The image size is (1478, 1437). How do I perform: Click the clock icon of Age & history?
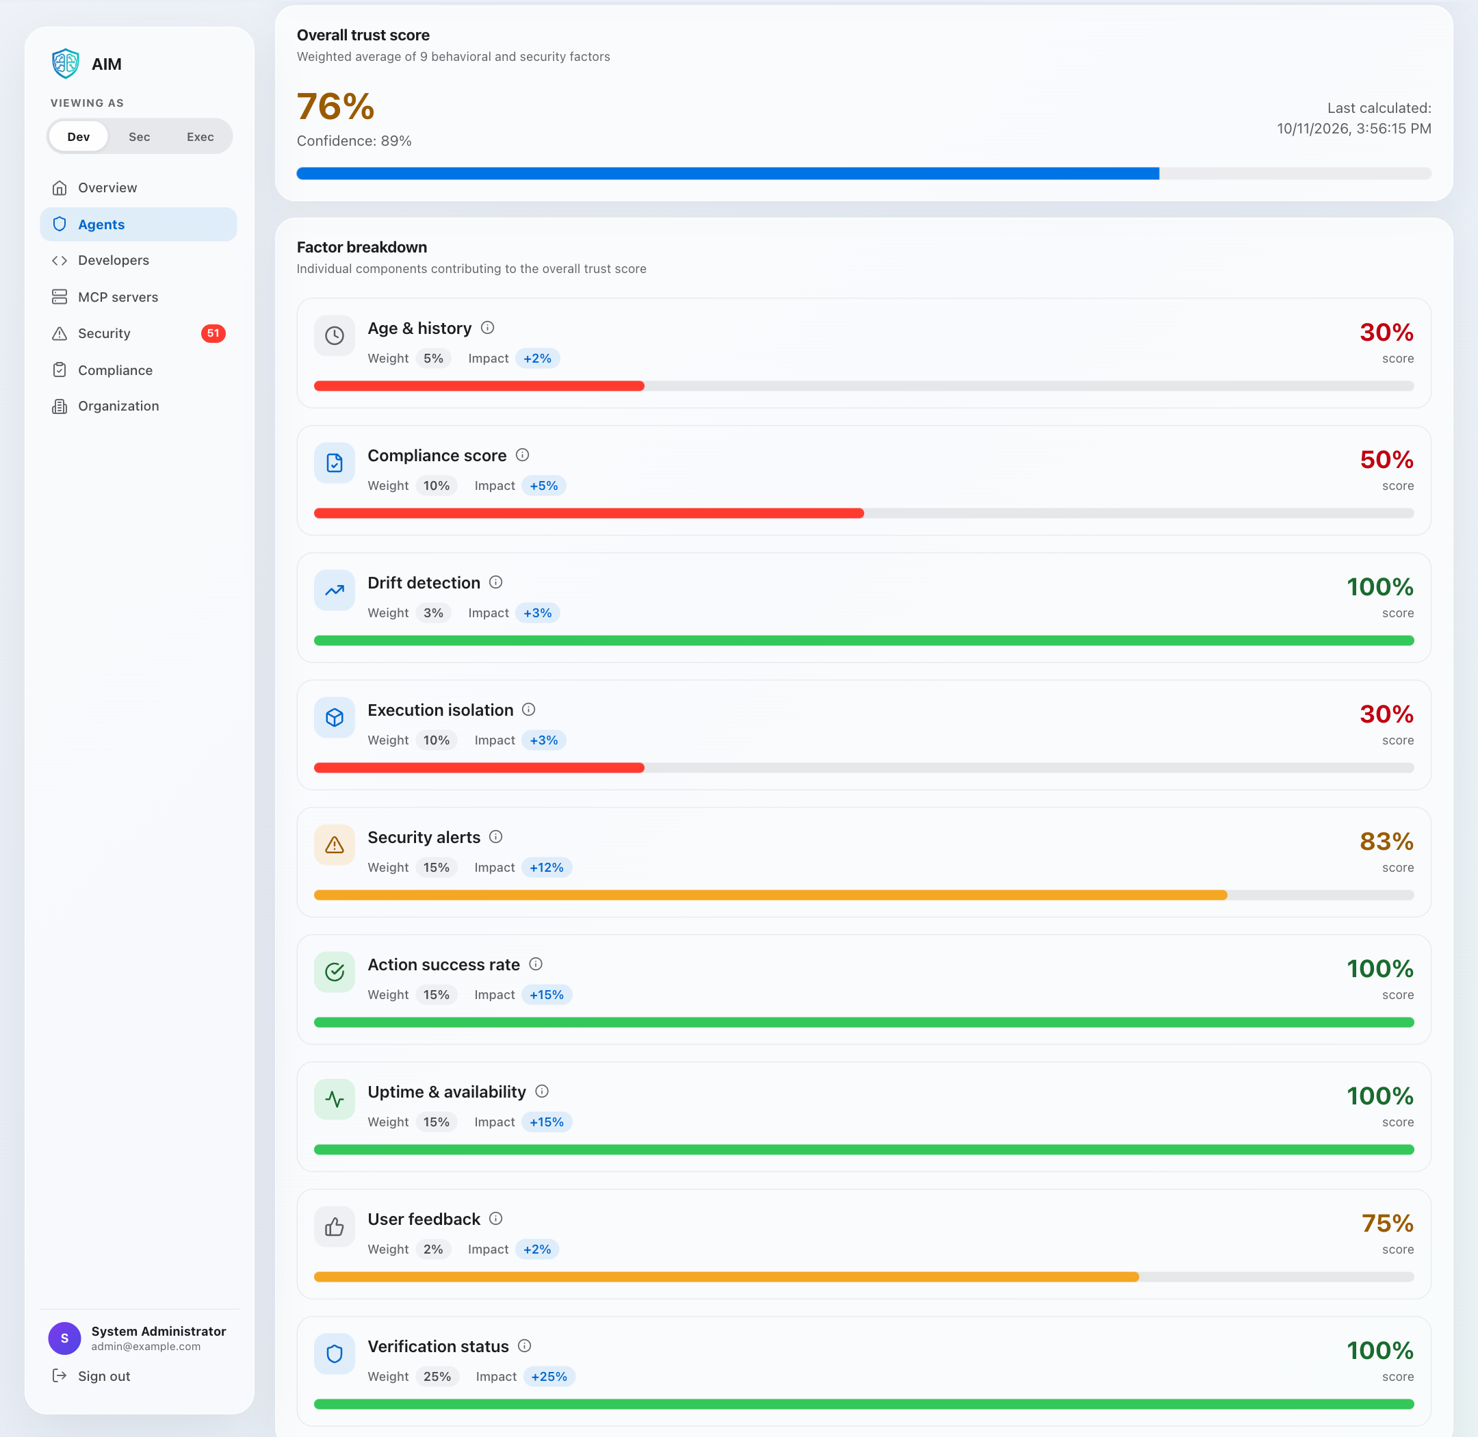click(x=335, y=336)
